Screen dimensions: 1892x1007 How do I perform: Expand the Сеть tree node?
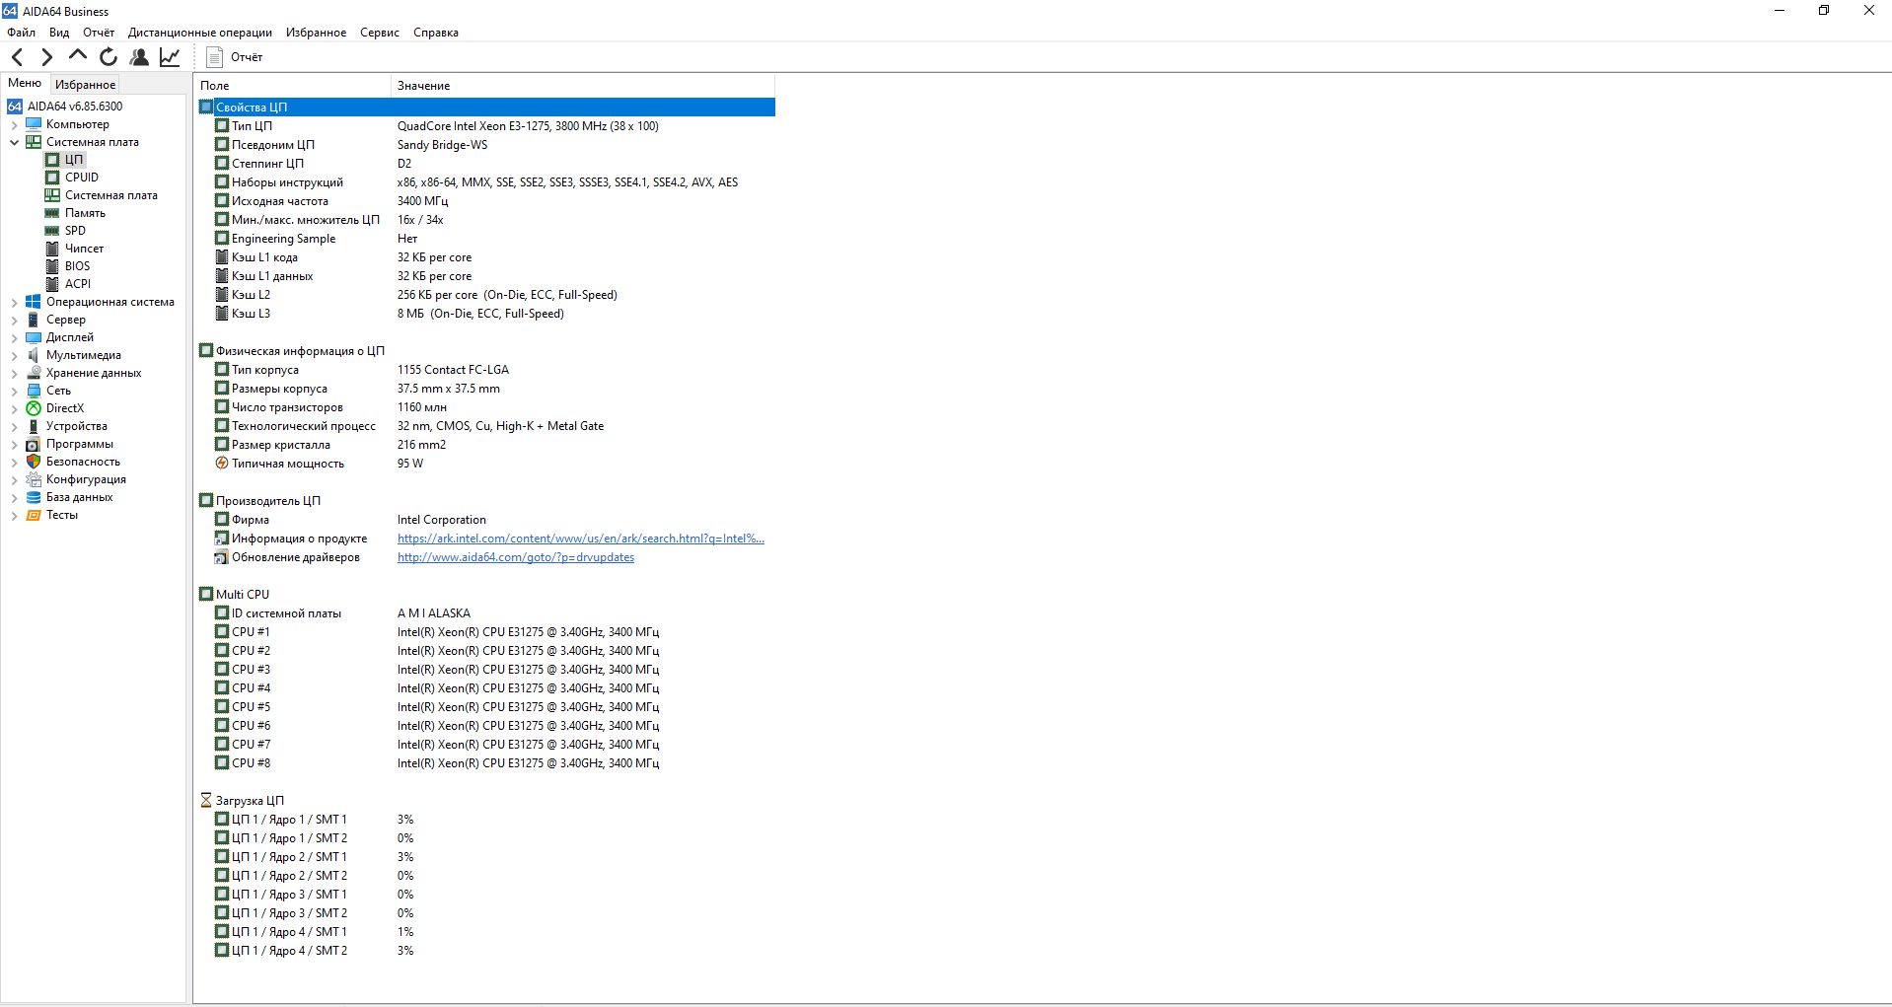point(14,391)
